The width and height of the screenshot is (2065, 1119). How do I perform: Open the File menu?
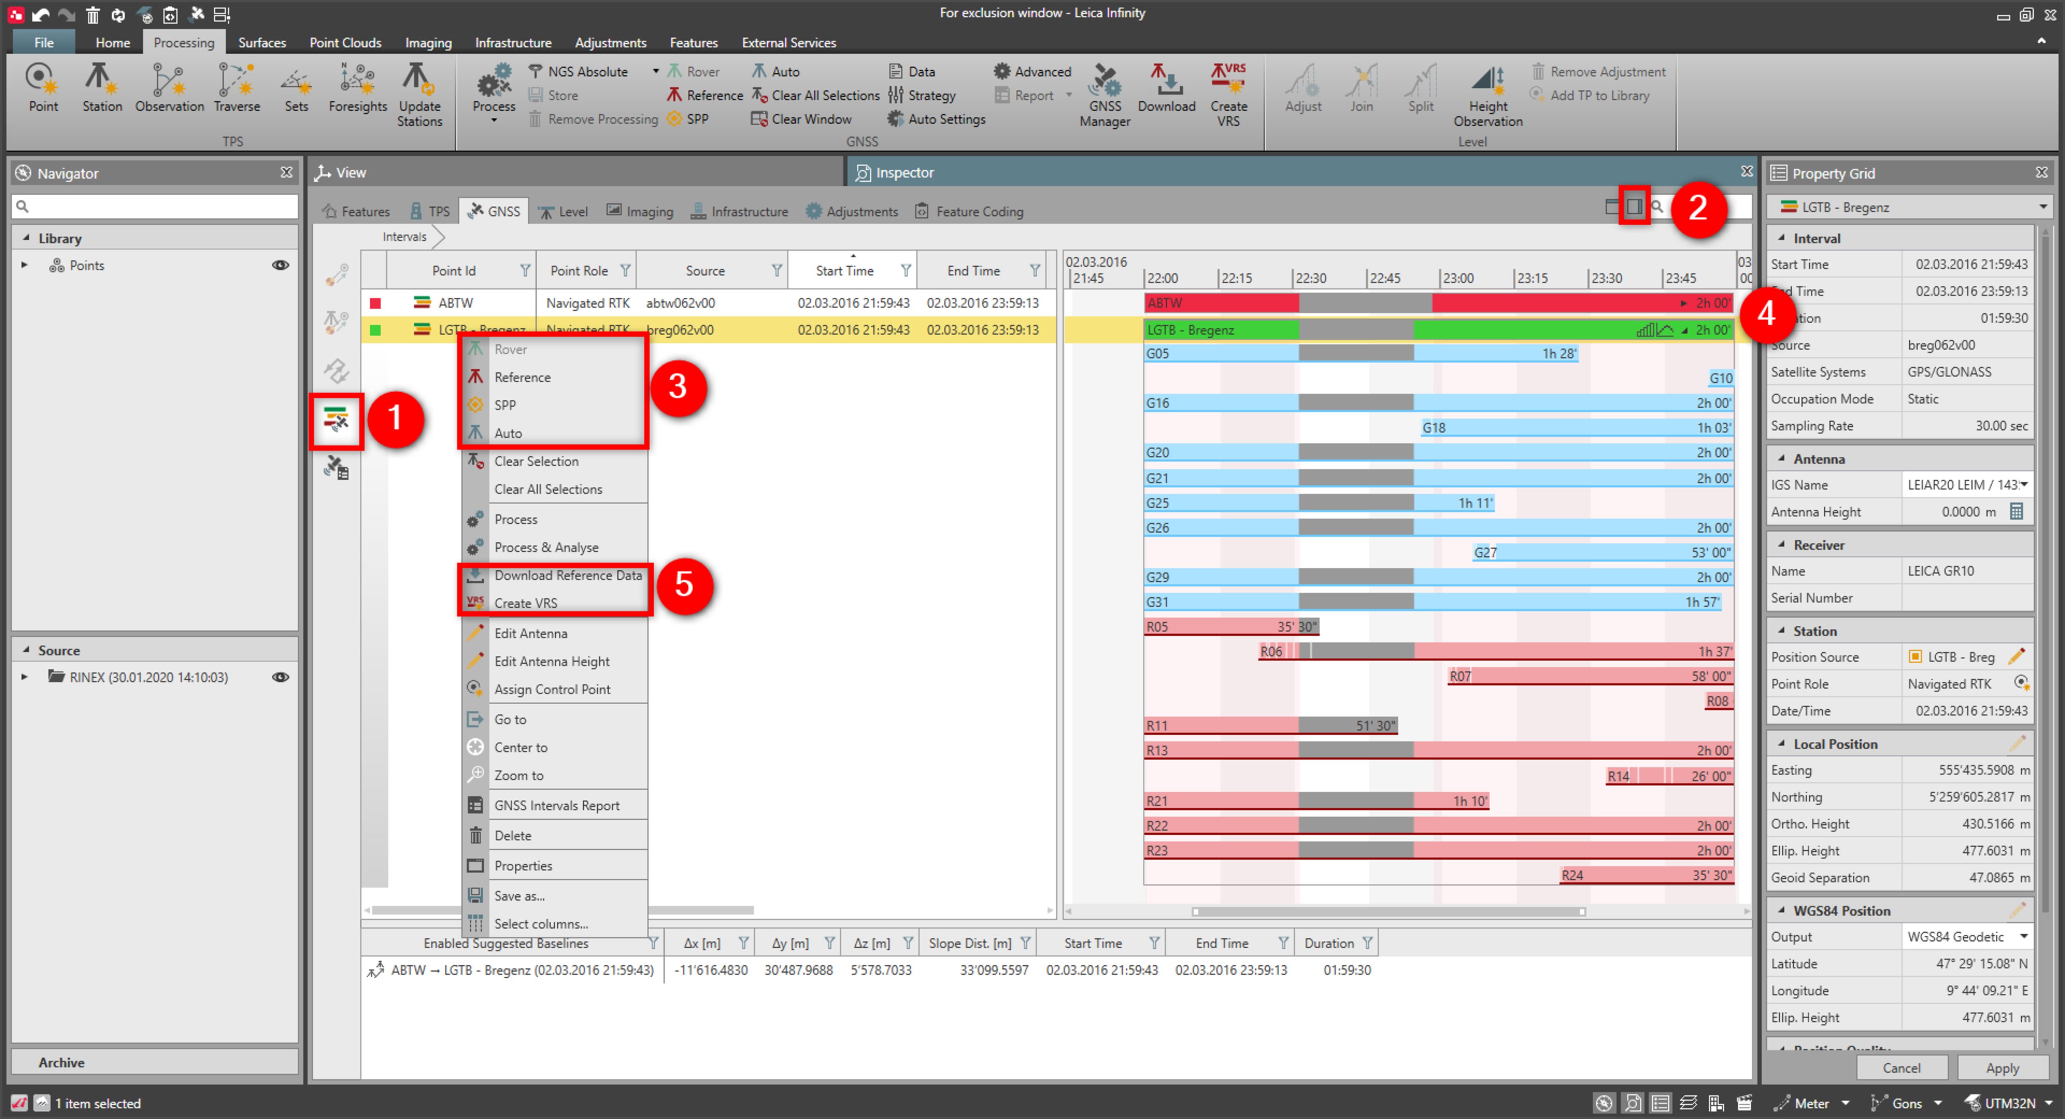tap(44, 42)
